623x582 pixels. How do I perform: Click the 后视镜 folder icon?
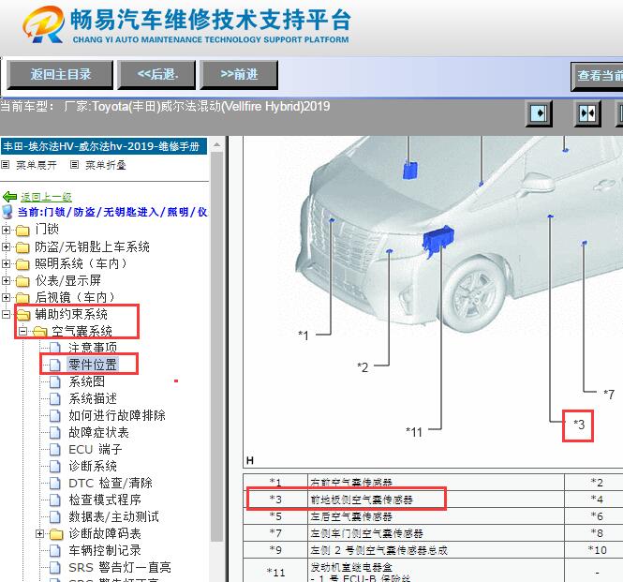coord(22,298)
